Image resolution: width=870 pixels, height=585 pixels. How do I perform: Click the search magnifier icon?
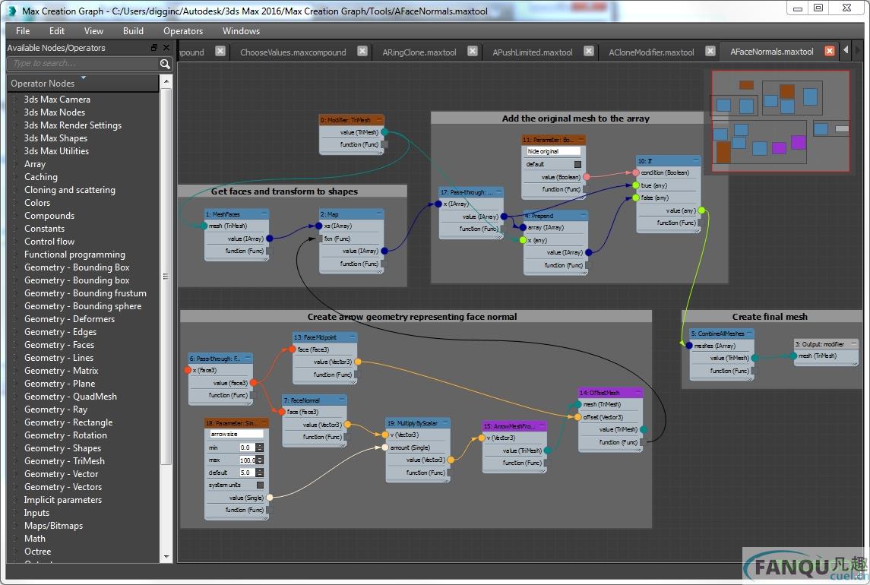(165, 64)
